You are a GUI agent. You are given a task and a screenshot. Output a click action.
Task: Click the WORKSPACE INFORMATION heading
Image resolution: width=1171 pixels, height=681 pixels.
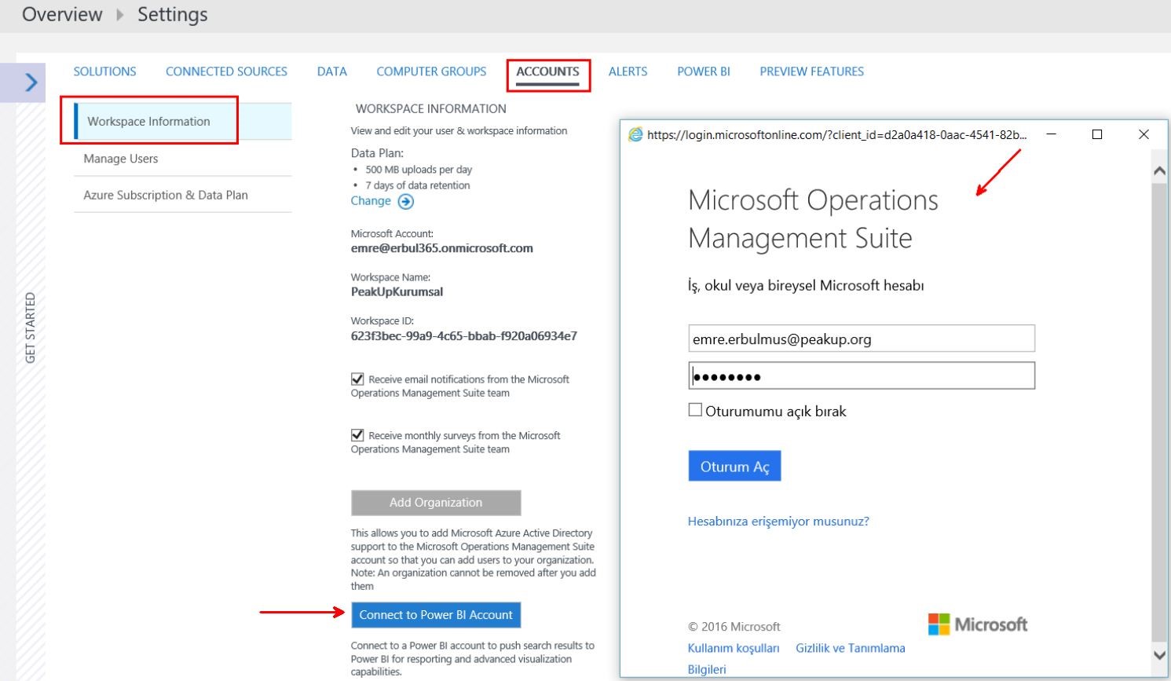click(431, 109)
